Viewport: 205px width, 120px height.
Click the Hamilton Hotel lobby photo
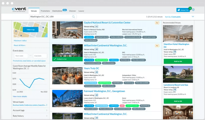pos(178,34)
